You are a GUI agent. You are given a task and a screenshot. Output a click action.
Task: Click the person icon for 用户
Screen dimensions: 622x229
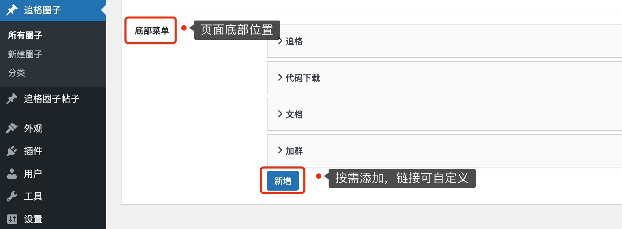12,174
